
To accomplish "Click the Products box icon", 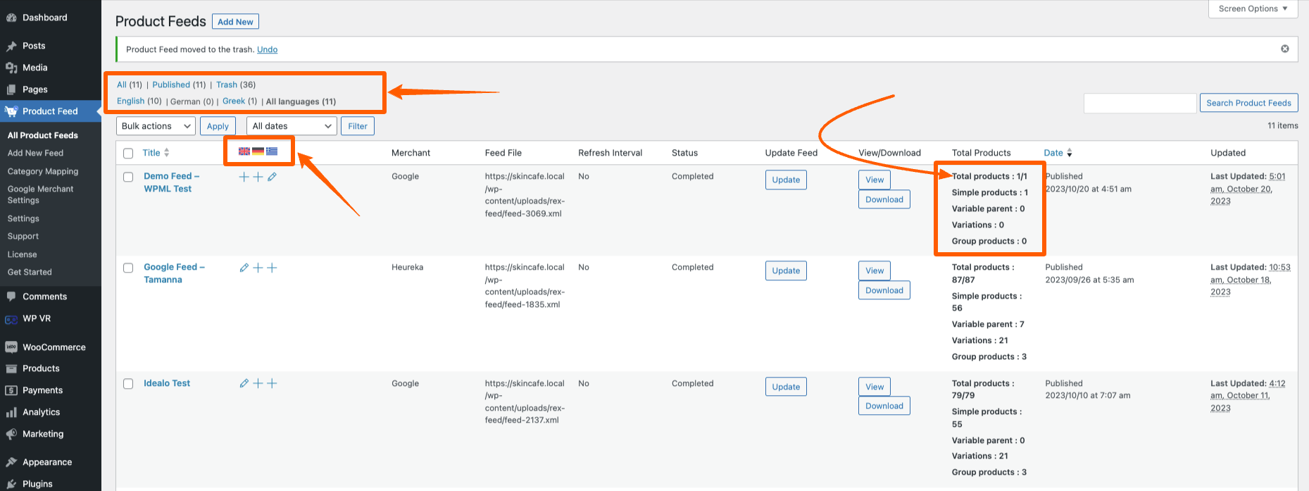I will click(x=11, y=368).
